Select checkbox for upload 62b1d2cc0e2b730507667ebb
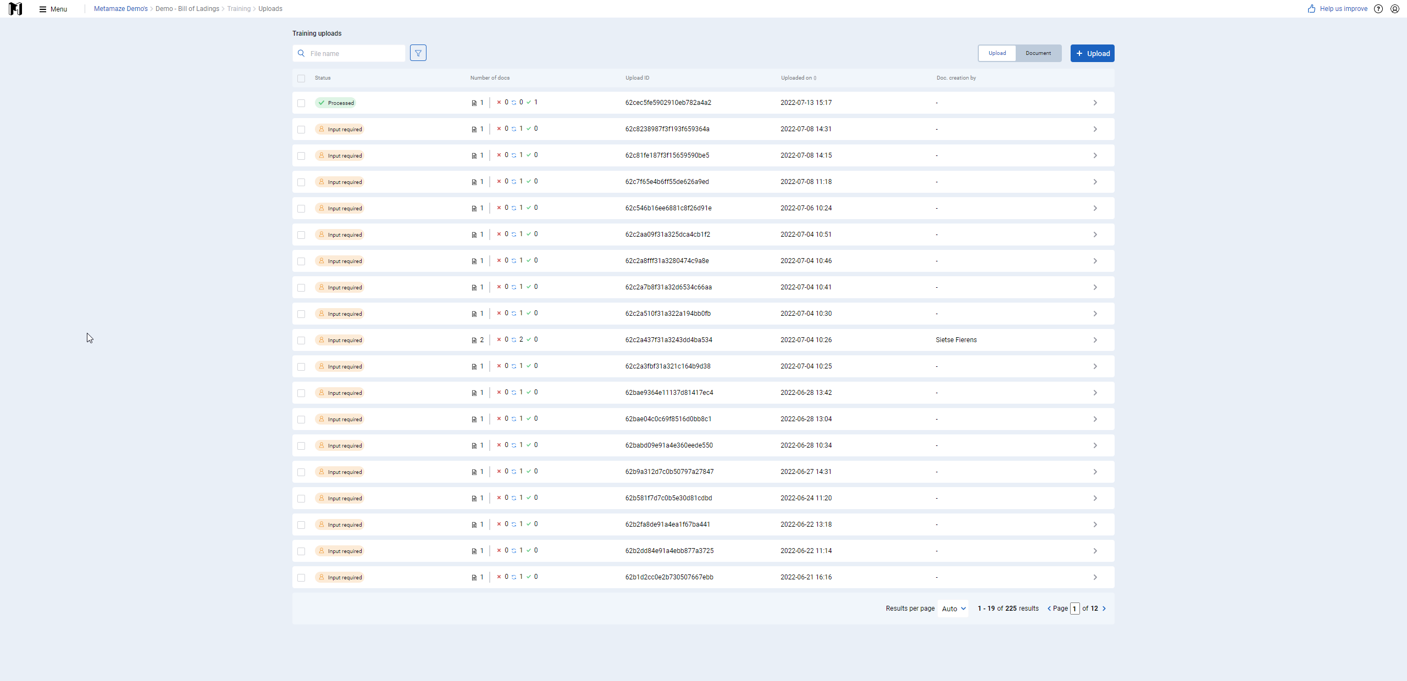The image size is (1407, 681). point(301,578)
